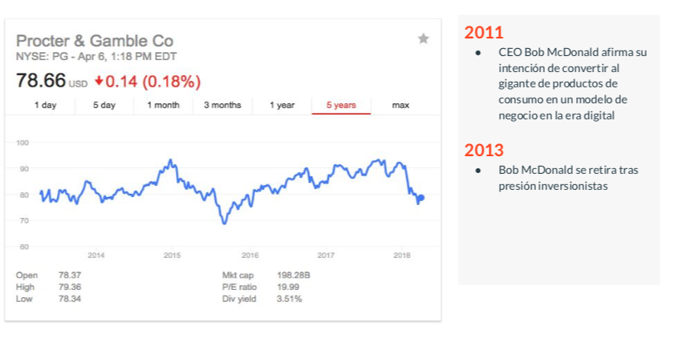Viewport: 674px width, 342px height.
Task: Click the star favorite icon
Action: (424, 39)
